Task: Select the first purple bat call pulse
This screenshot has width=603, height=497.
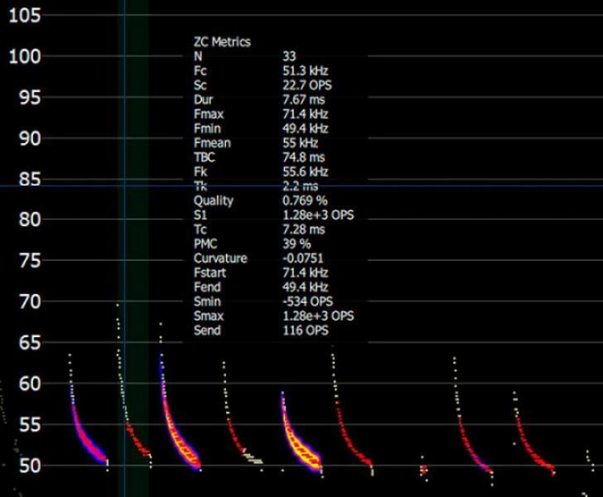Action: click(x=85, y=435)
